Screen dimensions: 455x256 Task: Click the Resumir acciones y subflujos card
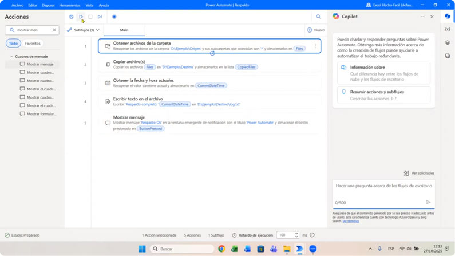(x=383, y=95)
